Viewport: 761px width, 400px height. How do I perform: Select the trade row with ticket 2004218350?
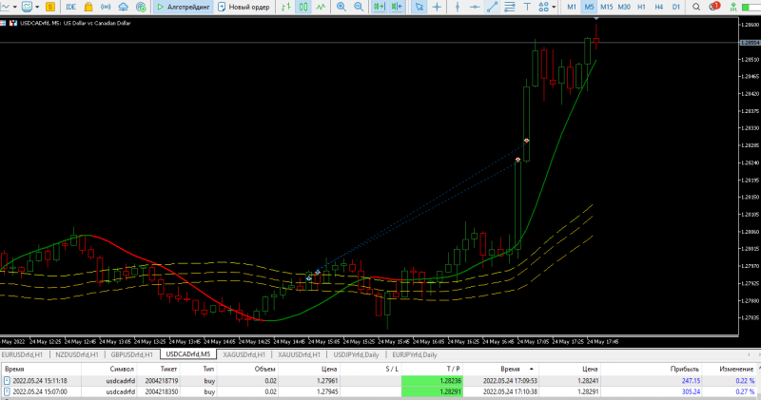(x=380, y=391)
